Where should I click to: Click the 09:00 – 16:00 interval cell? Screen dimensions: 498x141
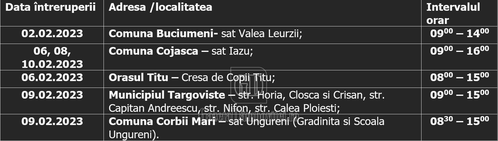point(459,57)
